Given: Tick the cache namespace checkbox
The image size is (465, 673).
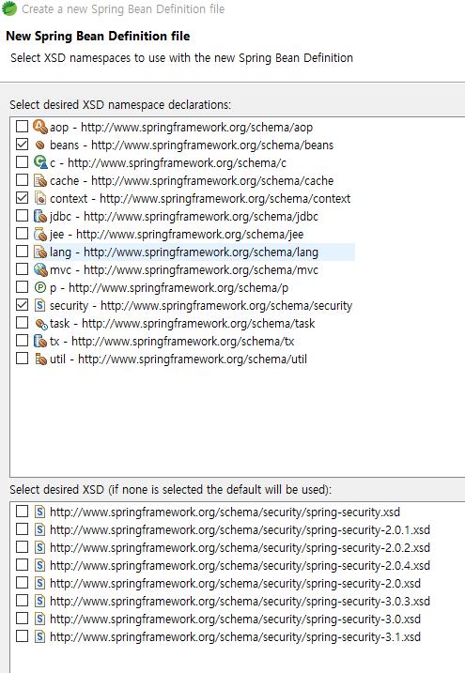Looking at the screenshot, I should click(22, 180).
